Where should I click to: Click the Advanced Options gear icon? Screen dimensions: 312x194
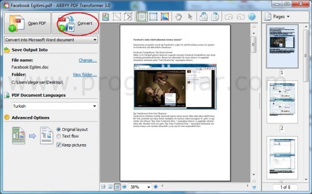coord(7,117)
